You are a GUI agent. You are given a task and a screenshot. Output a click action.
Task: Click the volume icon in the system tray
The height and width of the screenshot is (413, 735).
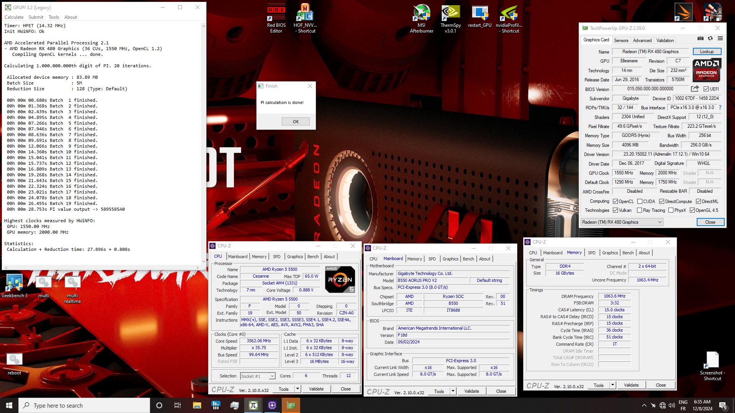pos(672,405)
